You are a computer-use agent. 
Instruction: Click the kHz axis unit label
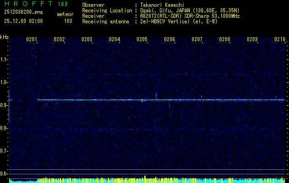(4, 37)
